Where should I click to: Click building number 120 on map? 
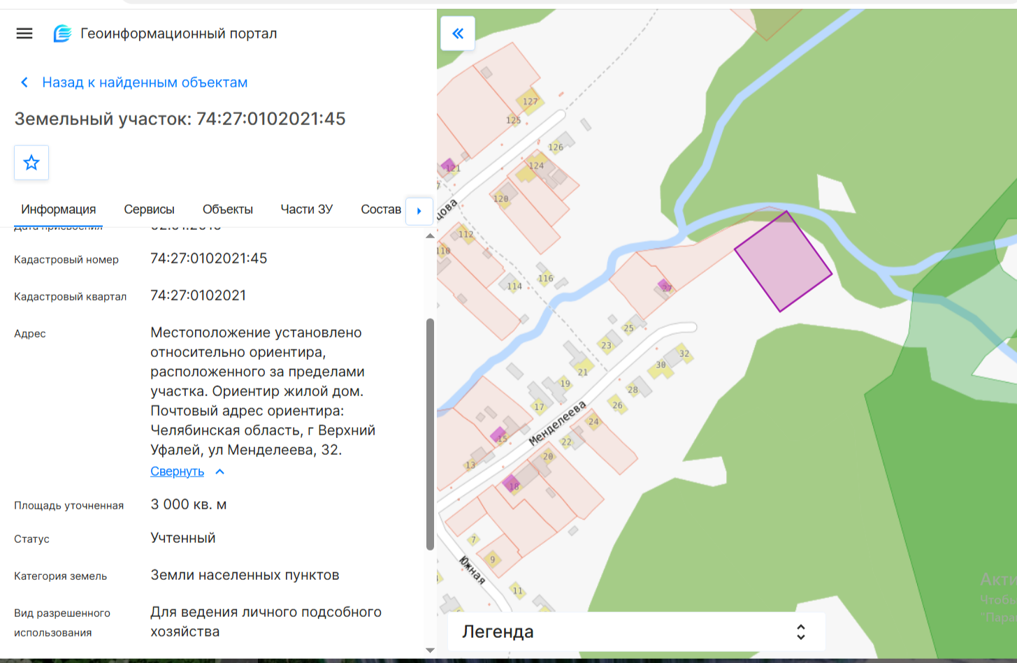pos(501,198)
